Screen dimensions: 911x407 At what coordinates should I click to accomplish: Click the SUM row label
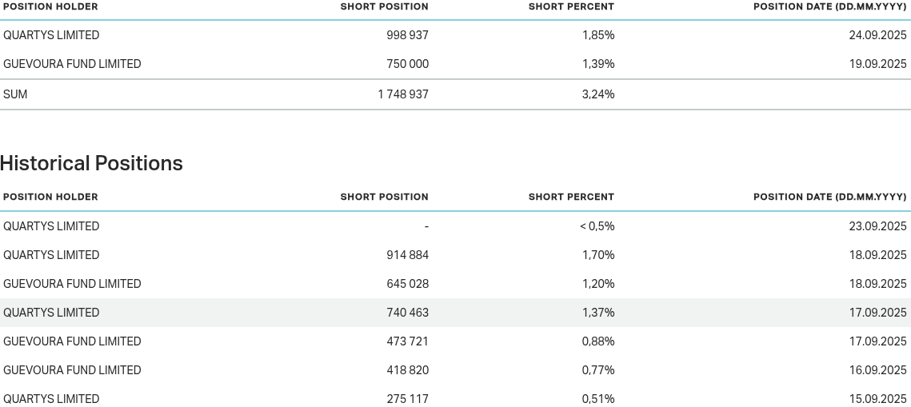tap(15, 94)
